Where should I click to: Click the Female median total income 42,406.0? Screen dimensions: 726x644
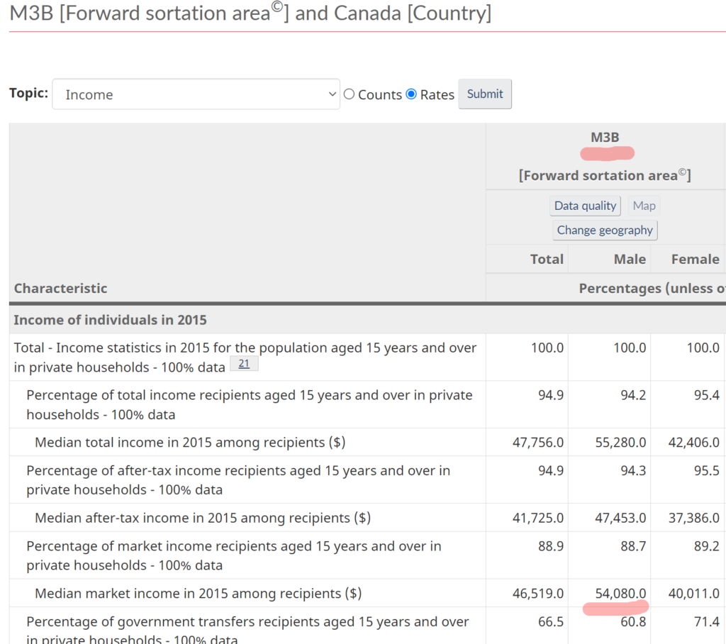693,443
